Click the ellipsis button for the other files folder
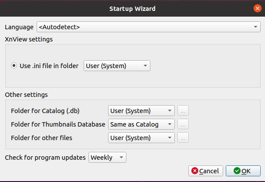 pyautogui.click(x=183, y=138)
